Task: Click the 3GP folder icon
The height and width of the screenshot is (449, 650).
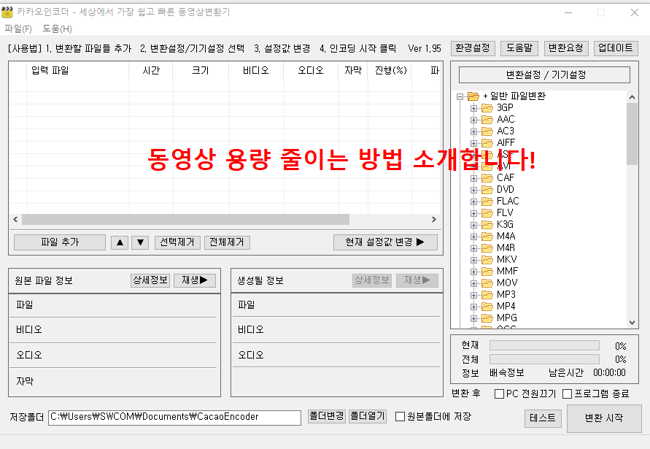Action: pyautogui.click(x=486, y=107)
